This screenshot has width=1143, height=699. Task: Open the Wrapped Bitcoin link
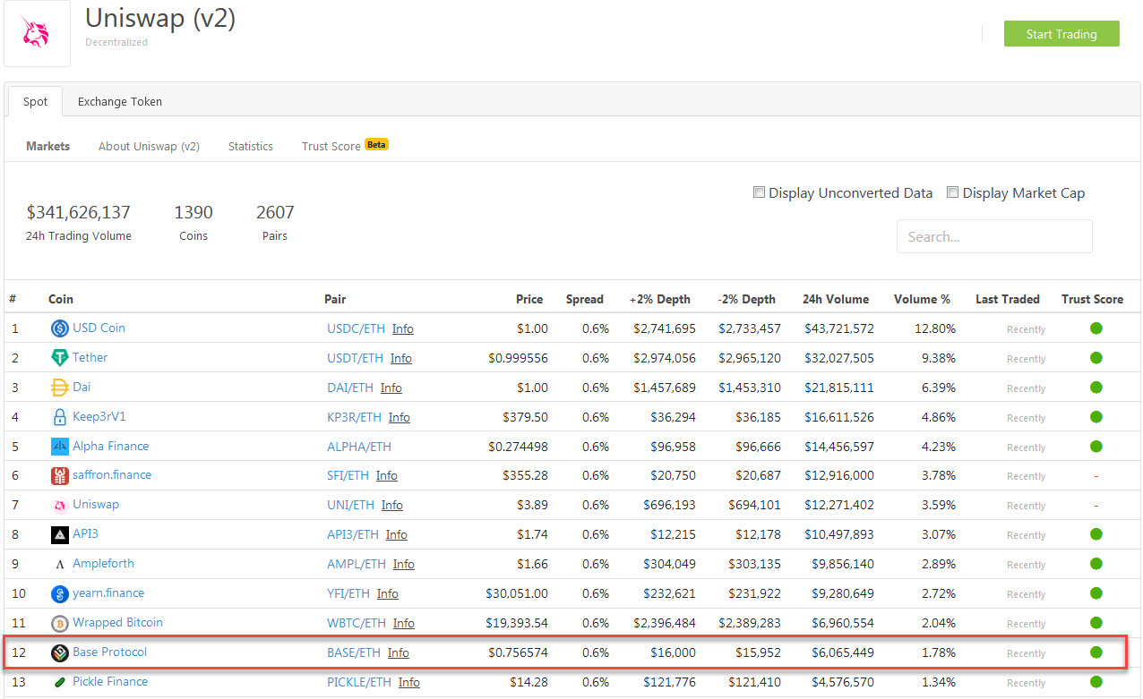point(117,623)
